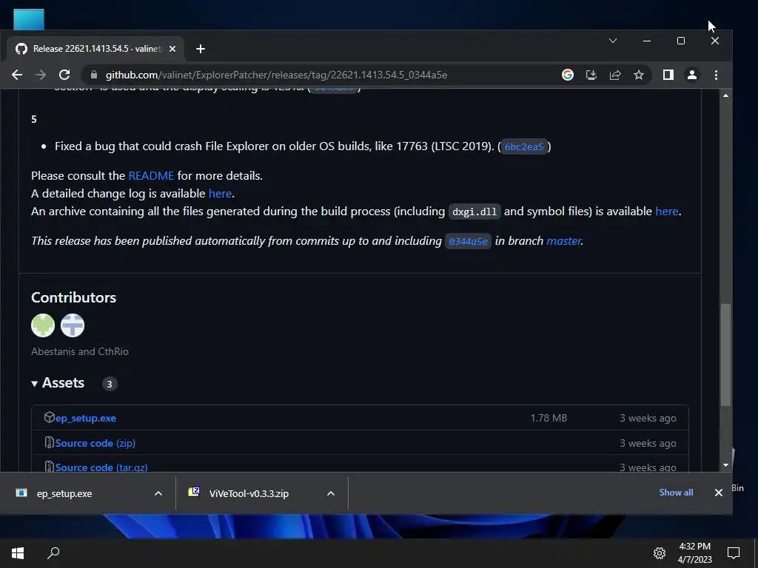Click the zip file icon beside Source code (zip)
This screenshot has height=568, width=758.
coord(49,442)
